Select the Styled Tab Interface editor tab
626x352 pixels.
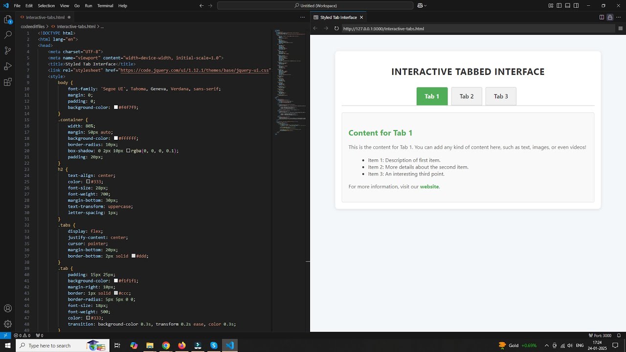coord(338,17)
